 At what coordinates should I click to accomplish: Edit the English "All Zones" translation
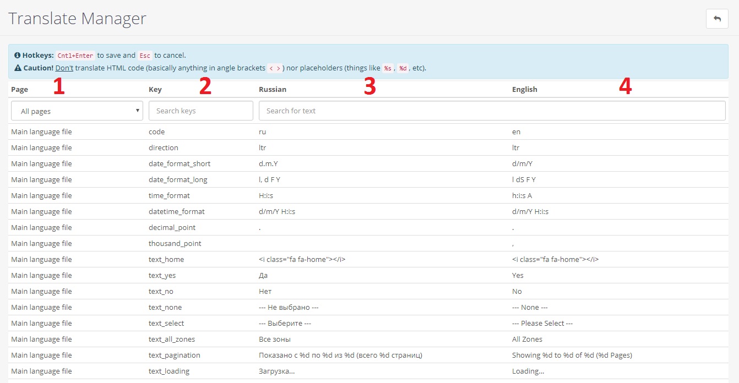coord(527,340)
